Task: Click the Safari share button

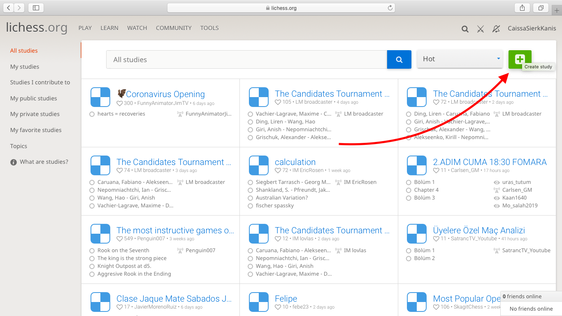Action: tap(523, 8)
